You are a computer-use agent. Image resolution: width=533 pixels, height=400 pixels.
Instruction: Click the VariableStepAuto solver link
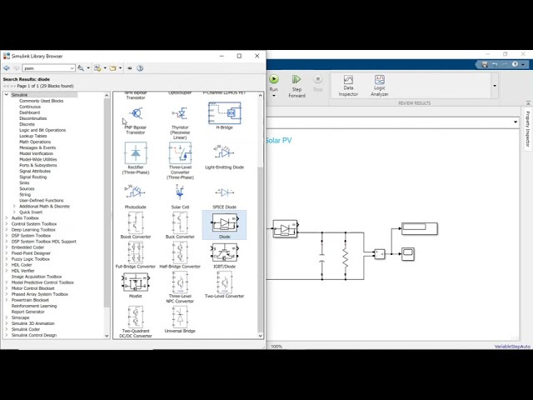click(x=512, y=347)
